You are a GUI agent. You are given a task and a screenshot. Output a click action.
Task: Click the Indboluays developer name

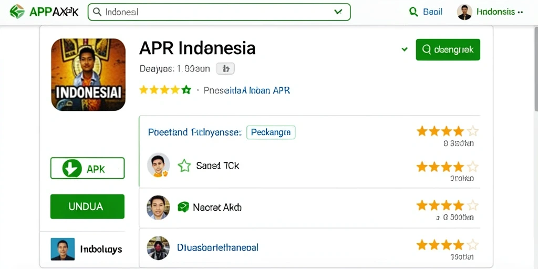pos(101,249)
